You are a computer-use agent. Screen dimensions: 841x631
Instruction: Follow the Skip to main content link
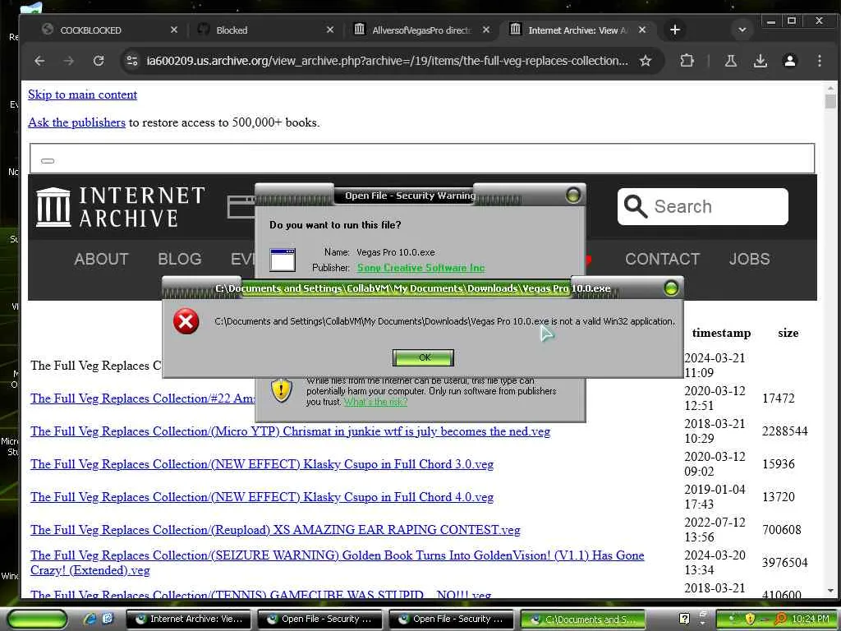(83, 94)
